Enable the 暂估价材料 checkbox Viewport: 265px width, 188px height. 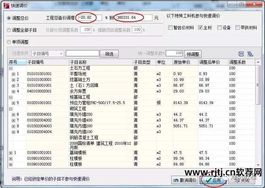171,27
